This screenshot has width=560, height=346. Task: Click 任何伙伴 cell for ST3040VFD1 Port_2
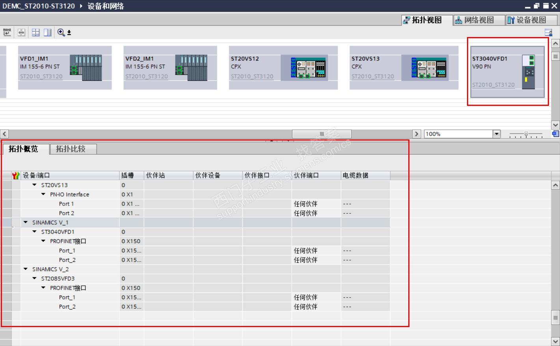point(316,260)
